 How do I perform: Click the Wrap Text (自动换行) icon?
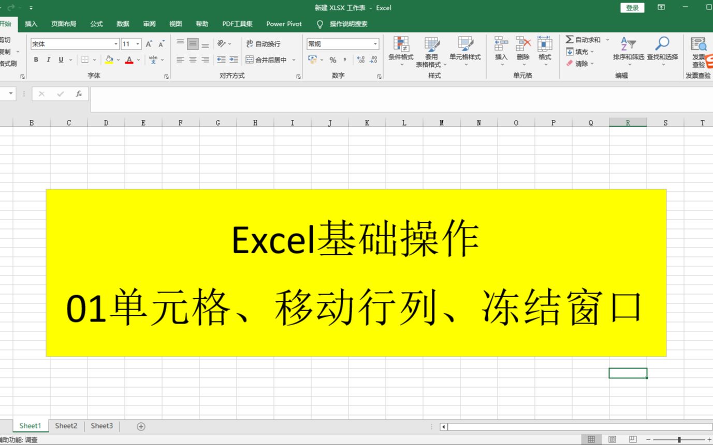point(265,43)
